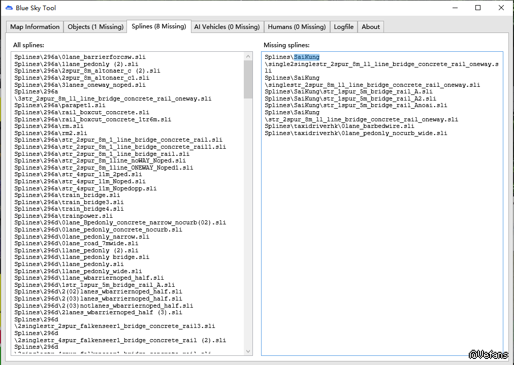Click the 0lane_pedonly_nocurb_wide.sli missing entry
This screenshot has width=514, height=365.
[x=356, y=133]
